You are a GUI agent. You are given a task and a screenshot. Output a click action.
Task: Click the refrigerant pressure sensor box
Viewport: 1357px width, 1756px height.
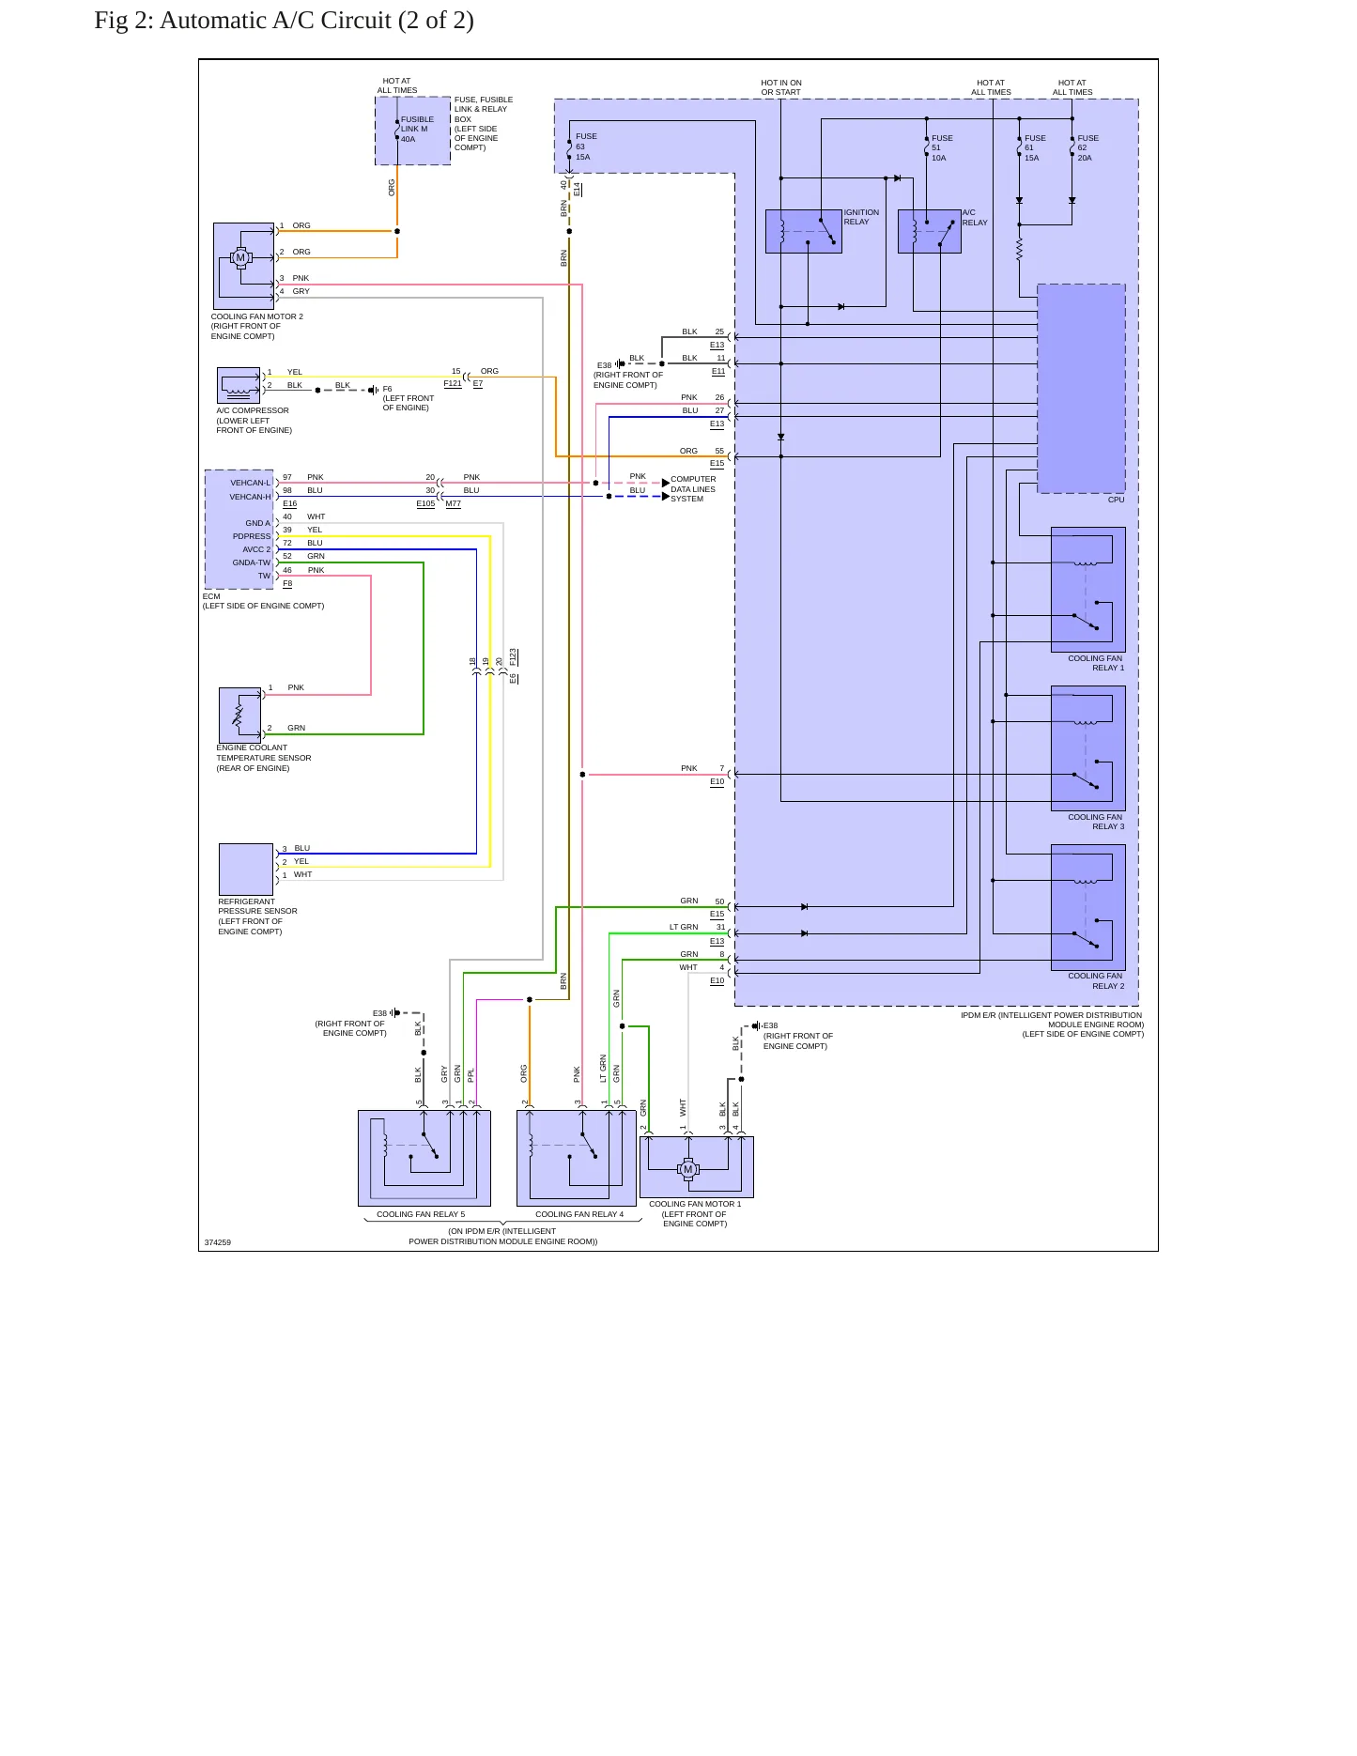pyautogui.click(x=246, y=870)
